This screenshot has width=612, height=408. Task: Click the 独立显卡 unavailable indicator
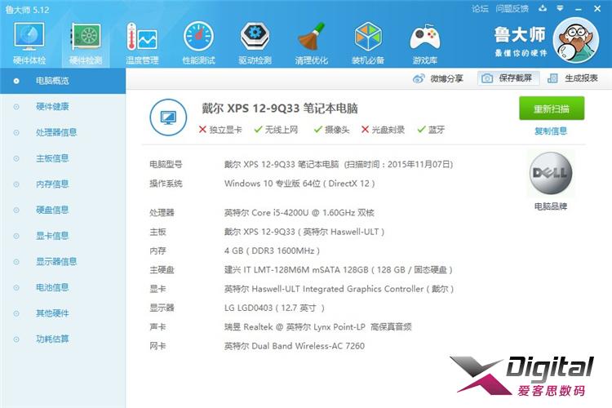pyautogui.click(x=220, y=130)
